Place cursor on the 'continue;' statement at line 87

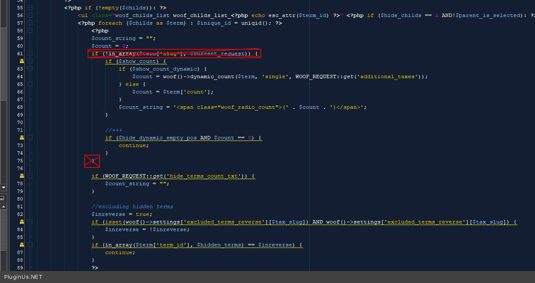click(x=120, y=252)
